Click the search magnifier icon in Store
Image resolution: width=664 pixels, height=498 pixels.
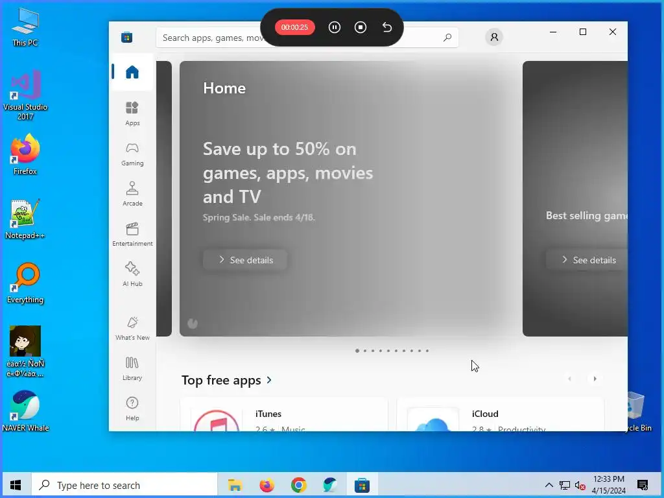point(447,38)
